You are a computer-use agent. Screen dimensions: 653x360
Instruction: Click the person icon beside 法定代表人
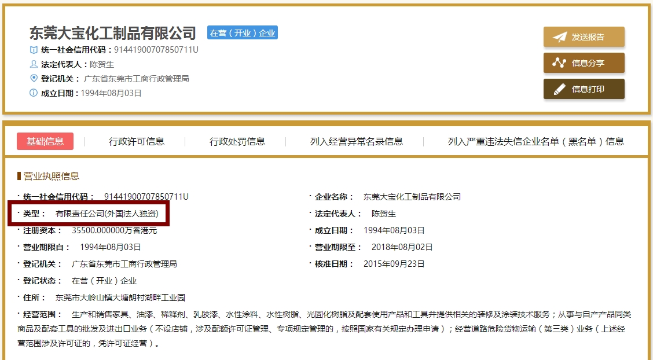34,64
